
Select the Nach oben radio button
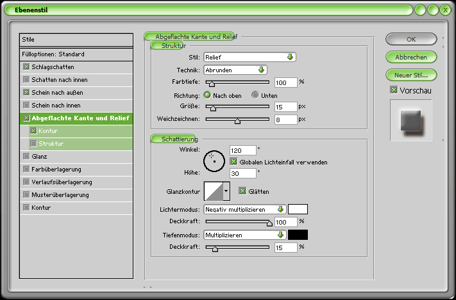click(x=207, y=95)
